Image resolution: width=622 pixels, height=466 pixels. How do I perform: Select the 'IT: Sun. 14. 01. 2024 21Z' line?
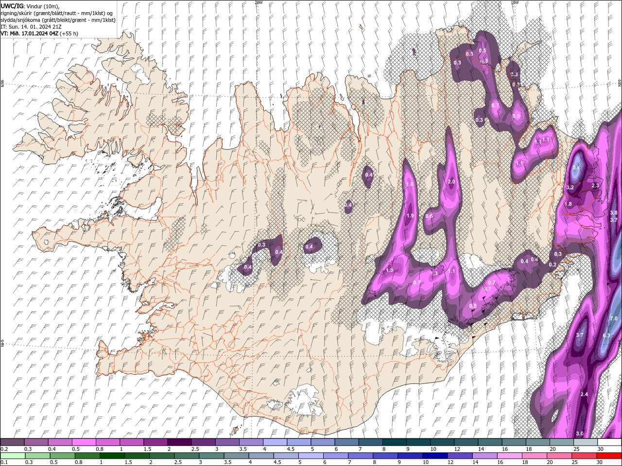30,27
